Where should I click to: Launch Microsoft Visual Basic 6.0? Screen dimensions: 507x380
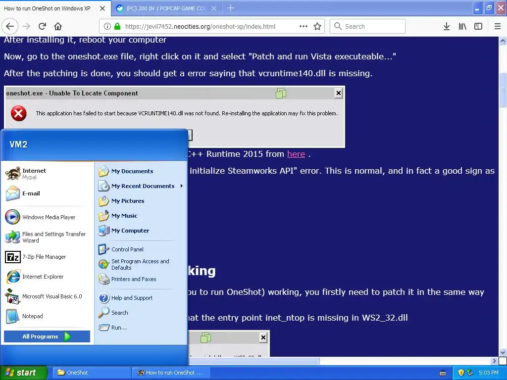[x=47, y=296]
